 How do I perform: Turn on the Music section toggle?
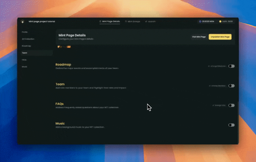pyautogui.click(x=231, y=125)
